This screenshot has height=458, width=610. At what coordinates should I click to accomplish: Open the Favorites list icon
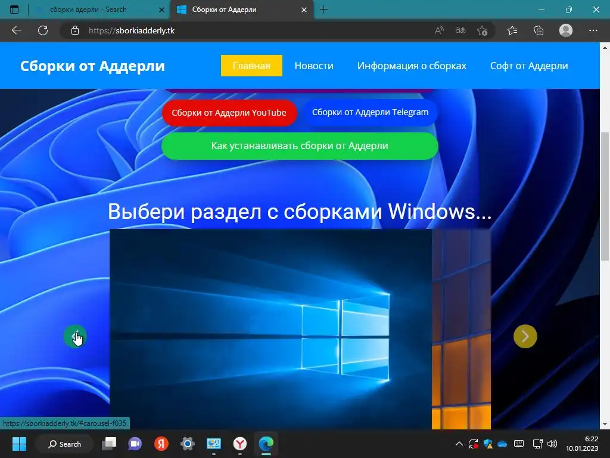pyautogui.click(x=512, y=30)
